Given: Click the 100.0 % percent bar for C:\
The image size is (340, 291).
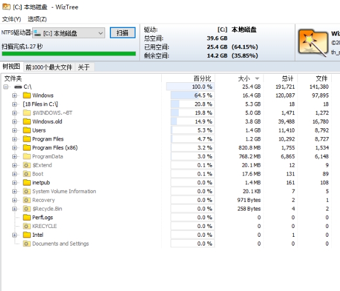Looking at the screenshot, I should click(190, 87).
